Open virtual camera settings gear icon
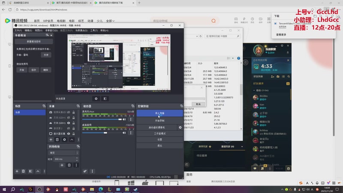The width and height of the screenshot is (343, 193). (x=180, y=127)
